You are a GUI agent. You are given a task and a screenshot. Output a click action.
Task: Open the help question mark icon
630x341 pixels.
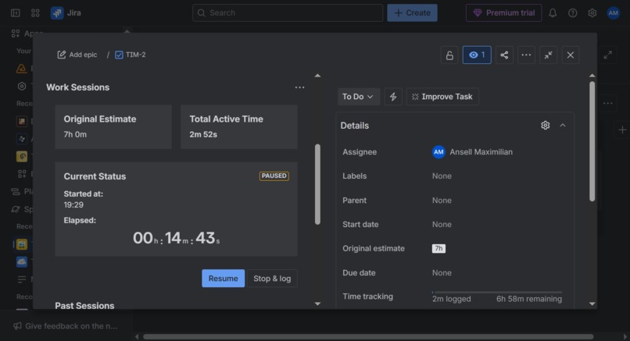click(572, 12)
